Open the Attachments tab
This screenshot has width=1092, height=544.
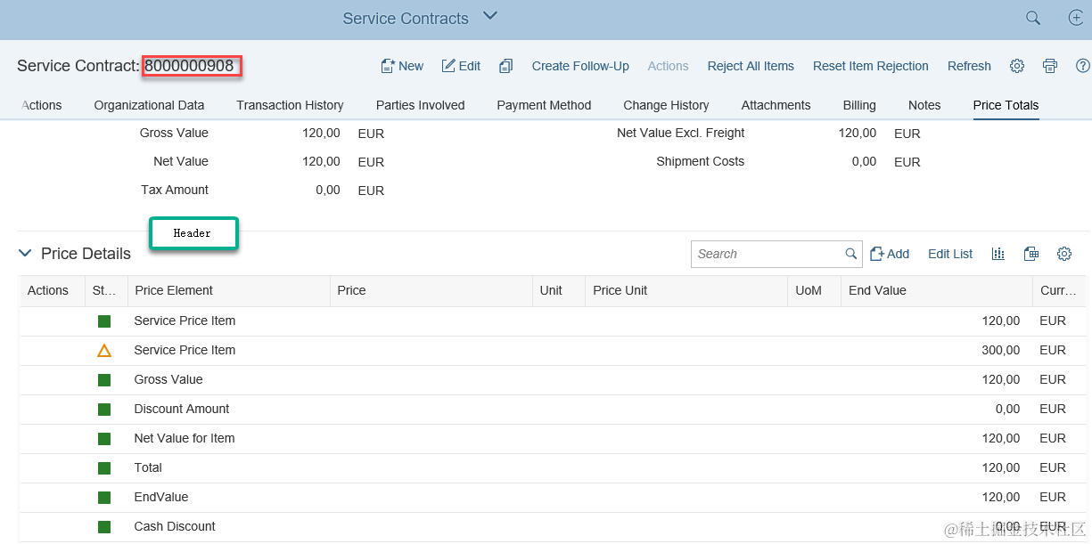pyautogui.click(x=776, y=105)
